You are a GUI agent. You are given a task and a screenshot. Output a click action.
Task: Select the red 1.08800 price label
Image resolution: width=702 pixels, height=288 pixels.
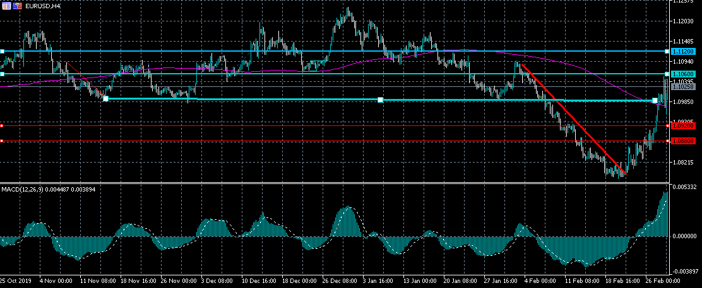point(683,141)
